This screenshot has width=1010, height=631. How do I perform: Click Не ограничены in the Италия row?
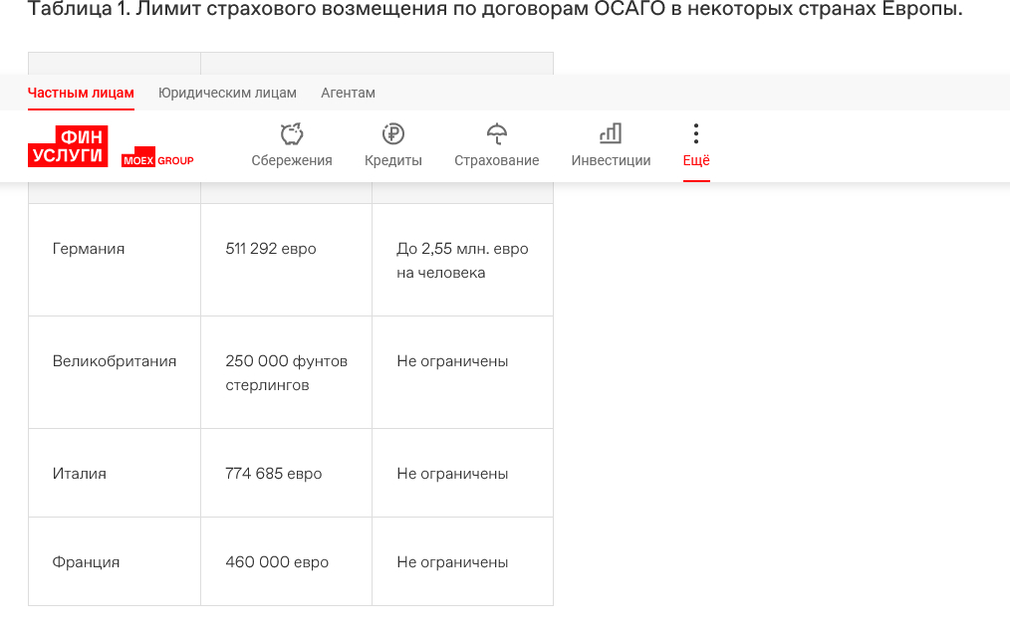462,474
